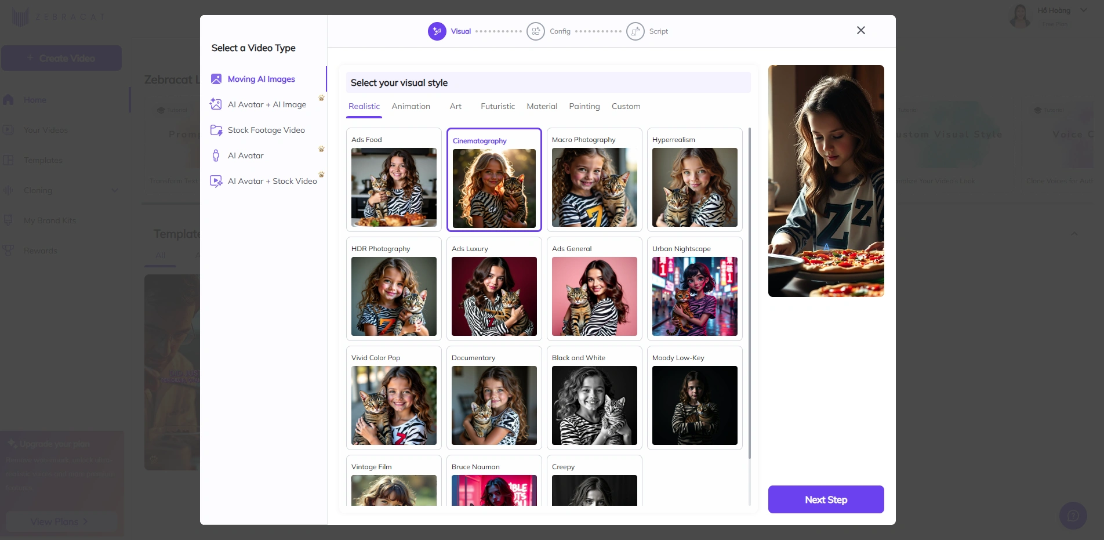Expand the user account dropdown arrow

[1084, 10]
